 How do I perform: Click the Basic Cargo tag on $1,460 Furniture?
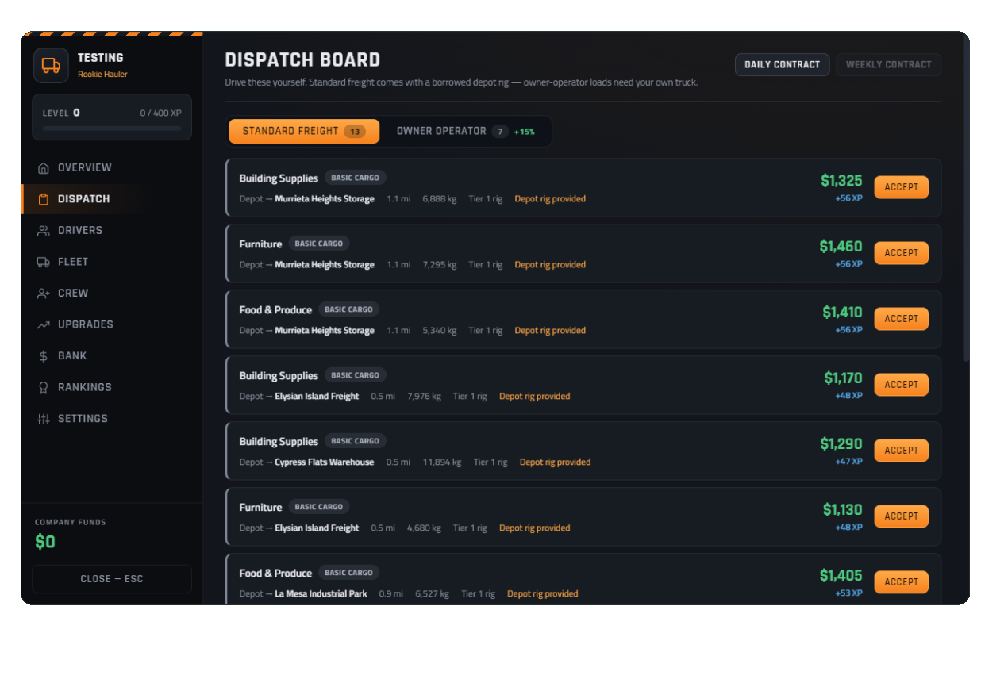[319, 244]
